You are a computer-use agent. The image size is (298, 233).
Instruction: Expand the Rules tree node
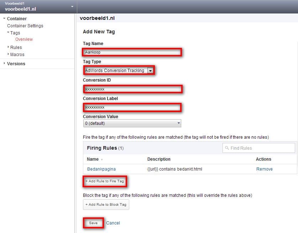(8, 47)
